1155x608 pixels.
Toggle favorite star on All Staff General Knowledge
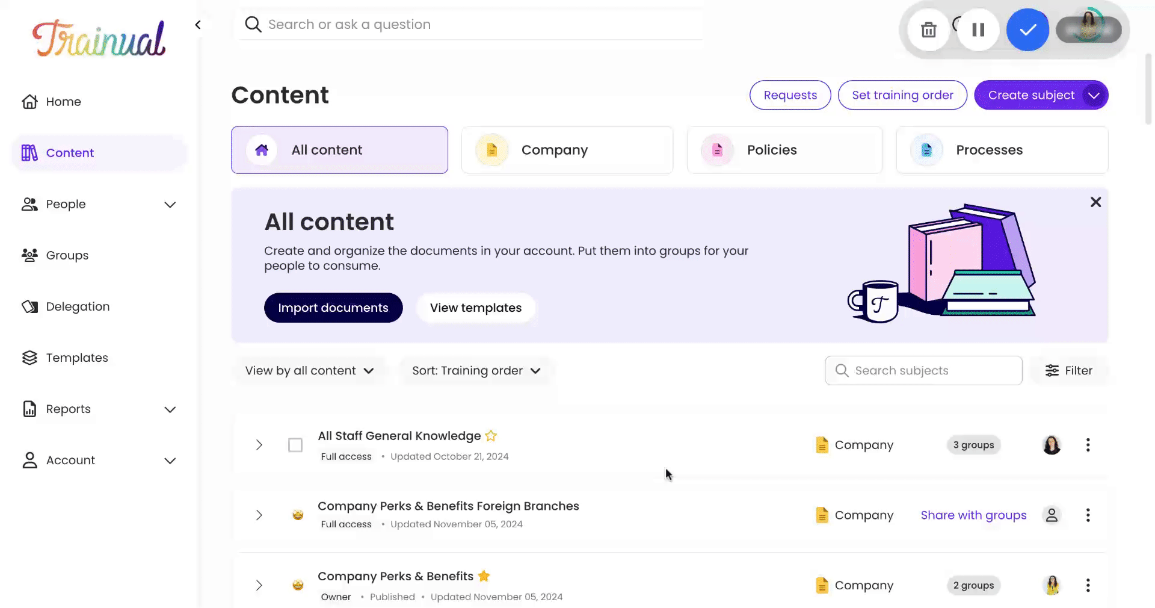pos(491,436)
